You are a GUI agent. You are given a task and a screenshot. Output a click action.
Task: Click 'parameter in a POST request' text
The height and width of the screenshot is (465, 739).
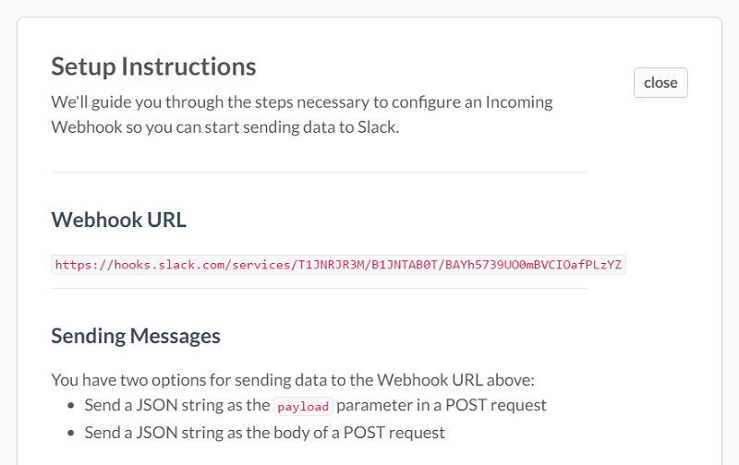[x=442, y=405]
